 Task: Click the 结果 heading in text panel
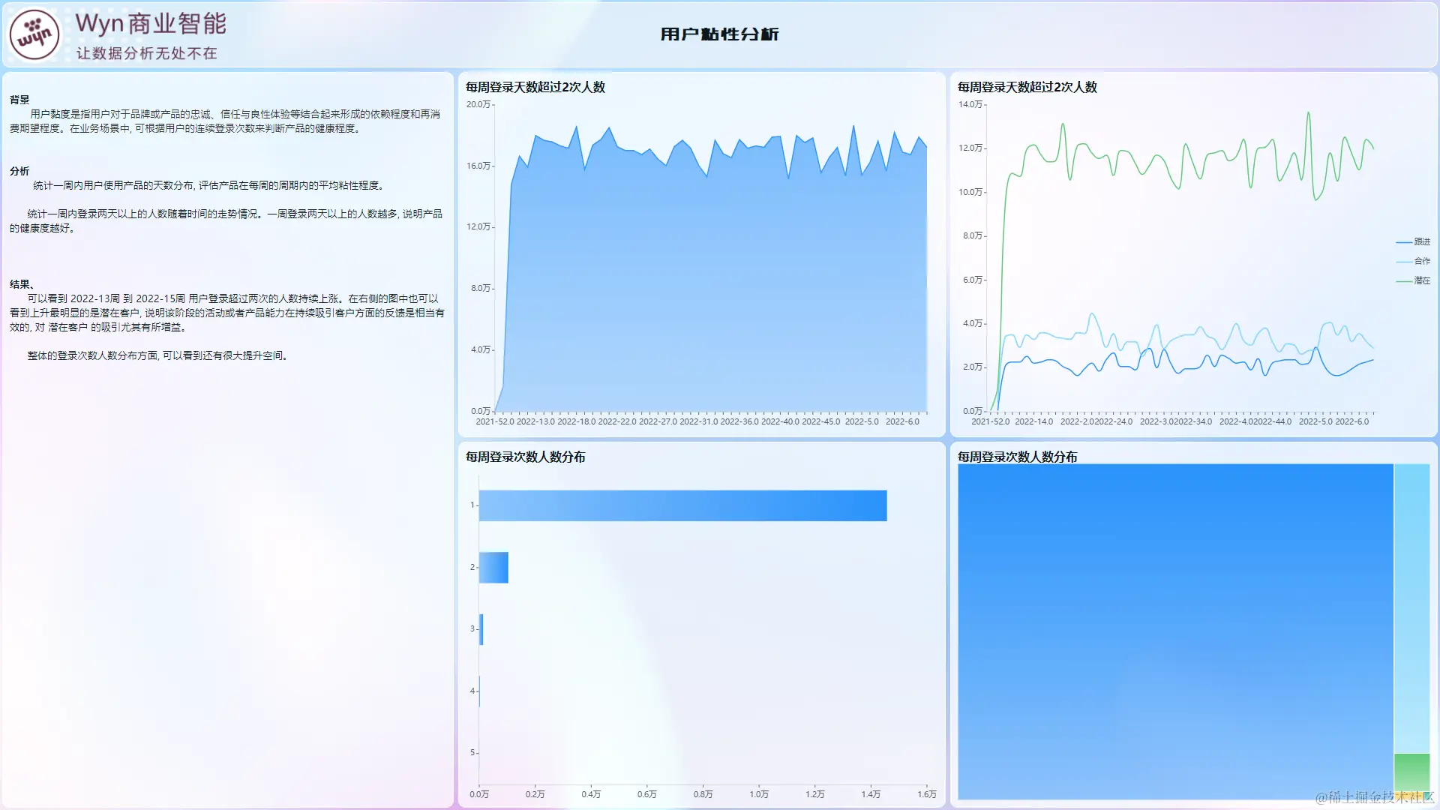[21, 284]
